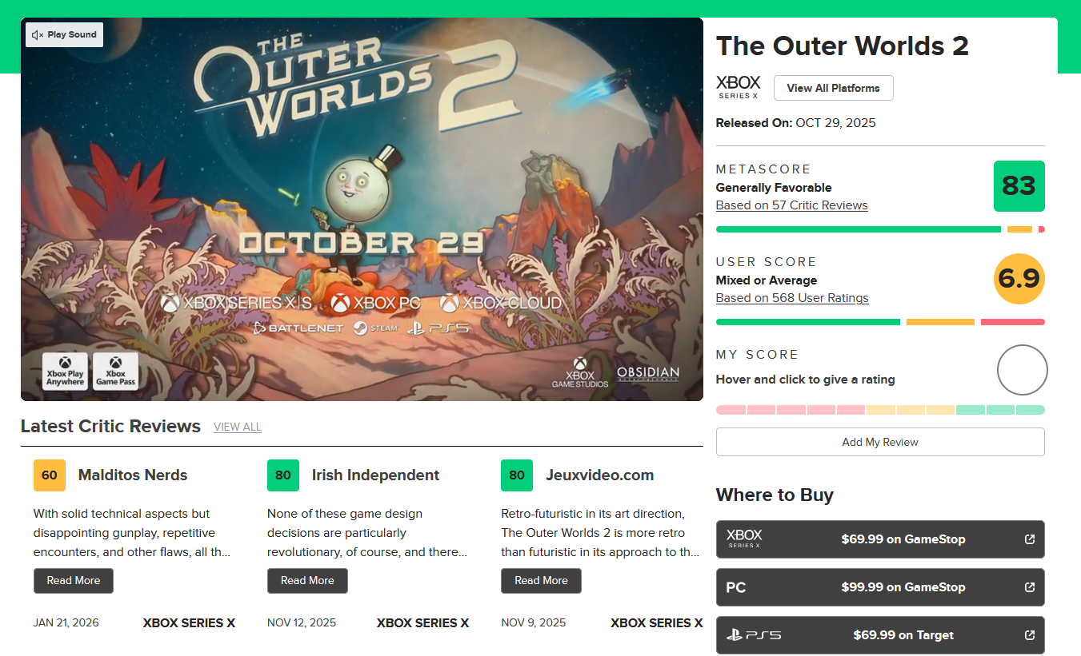Read more of Jeuxvideo.com review
Viewport: 1081px width, 656px height.
pyautogui.click(x=541, y=581)
